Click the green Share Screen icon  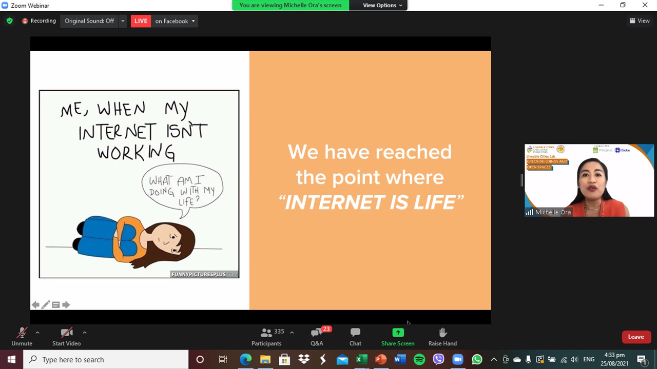tap(398, 333)
